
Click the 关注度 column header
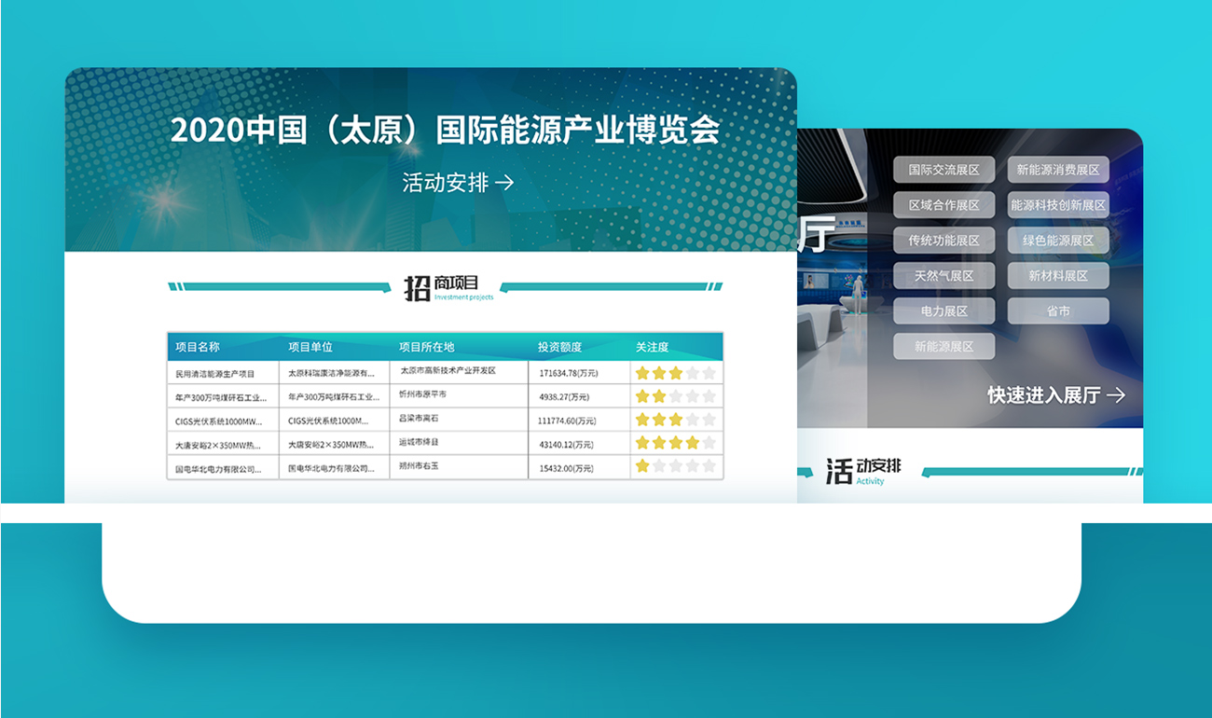(x=652, y=347)
